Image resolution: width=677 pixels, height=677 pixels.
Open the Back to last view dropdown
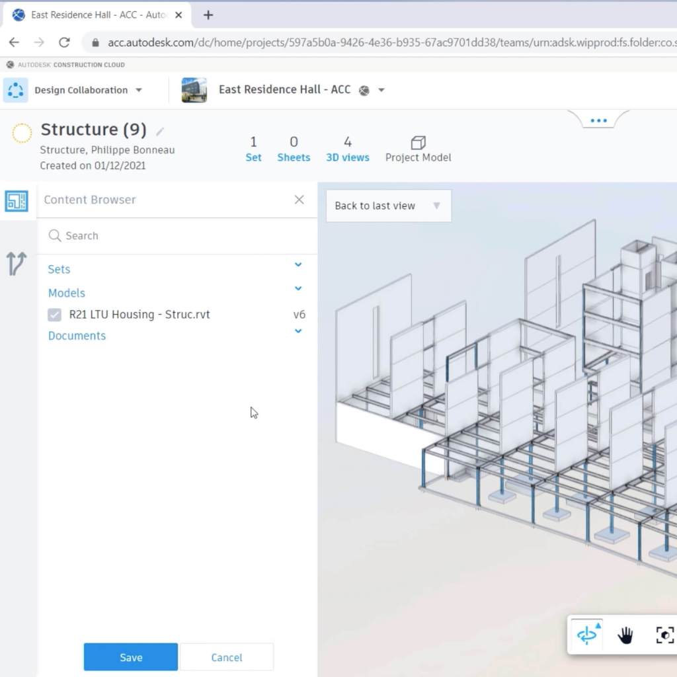click(x=436, y=206)
